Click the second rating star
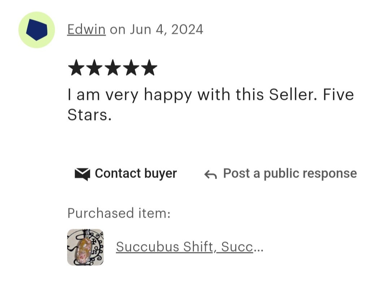390x285 pixels. coord(94,68)
